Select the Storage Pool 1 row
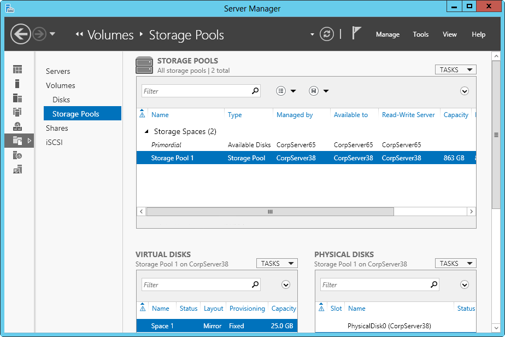Viewport: 505px width, 337px height. click(x=306, y=158)
